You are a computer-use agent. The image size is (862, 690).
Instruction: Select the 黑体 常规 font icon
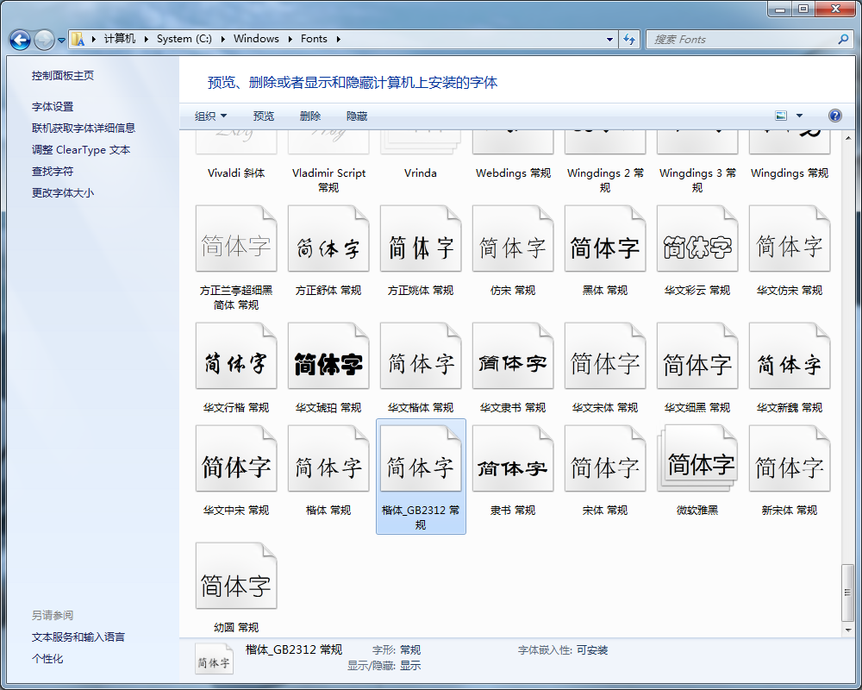[x=605, y=239]
